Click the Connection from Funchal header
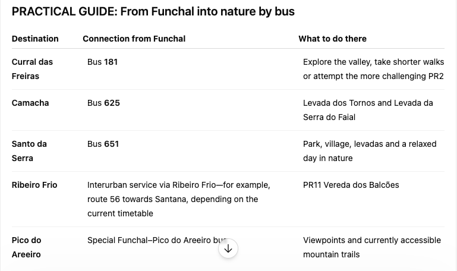 pyautogui.click(x=134, y=39)
